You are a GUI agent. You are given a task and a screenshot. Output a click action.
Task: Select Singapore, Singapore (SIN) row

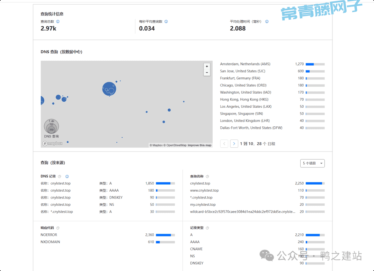272,114
